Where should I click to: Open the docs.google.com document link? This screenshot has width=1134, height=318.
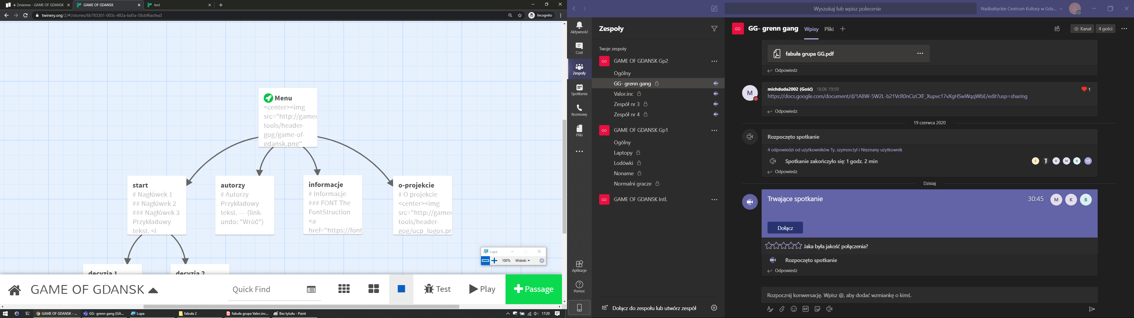pyautogui.click(x=897, y=97)
